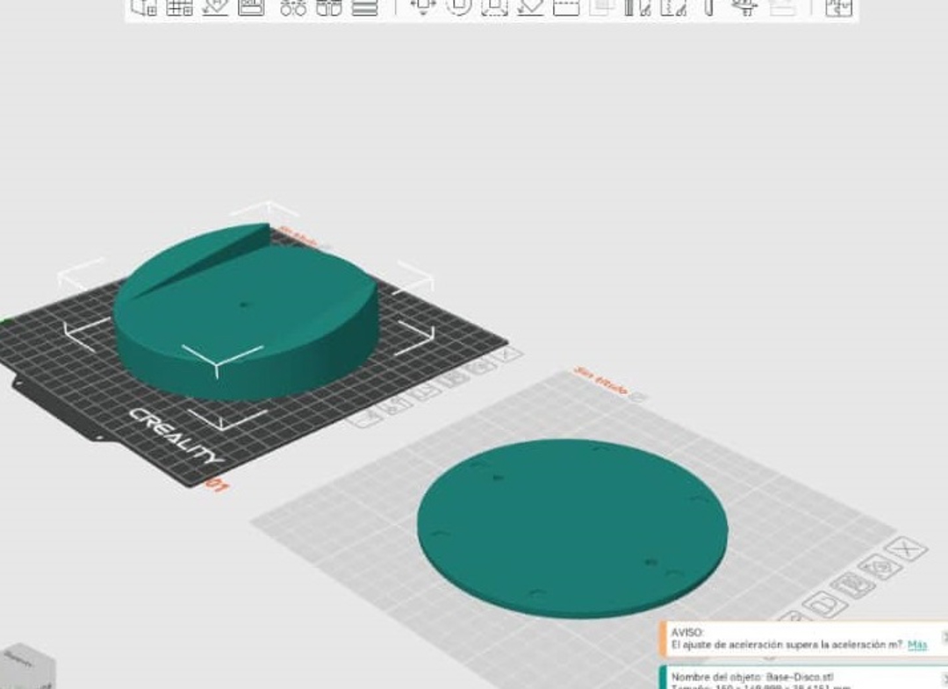Select the Split to parts tool
Screen dimensions: 948x689
[x=328, y=7]
